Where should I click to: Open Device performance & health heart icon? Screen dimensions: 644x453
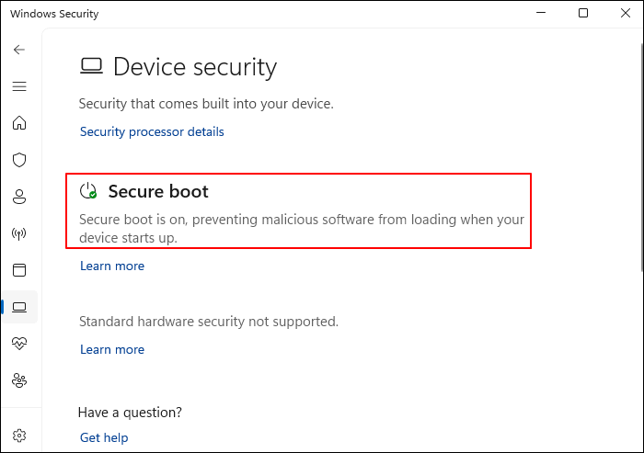click(19, 343)
